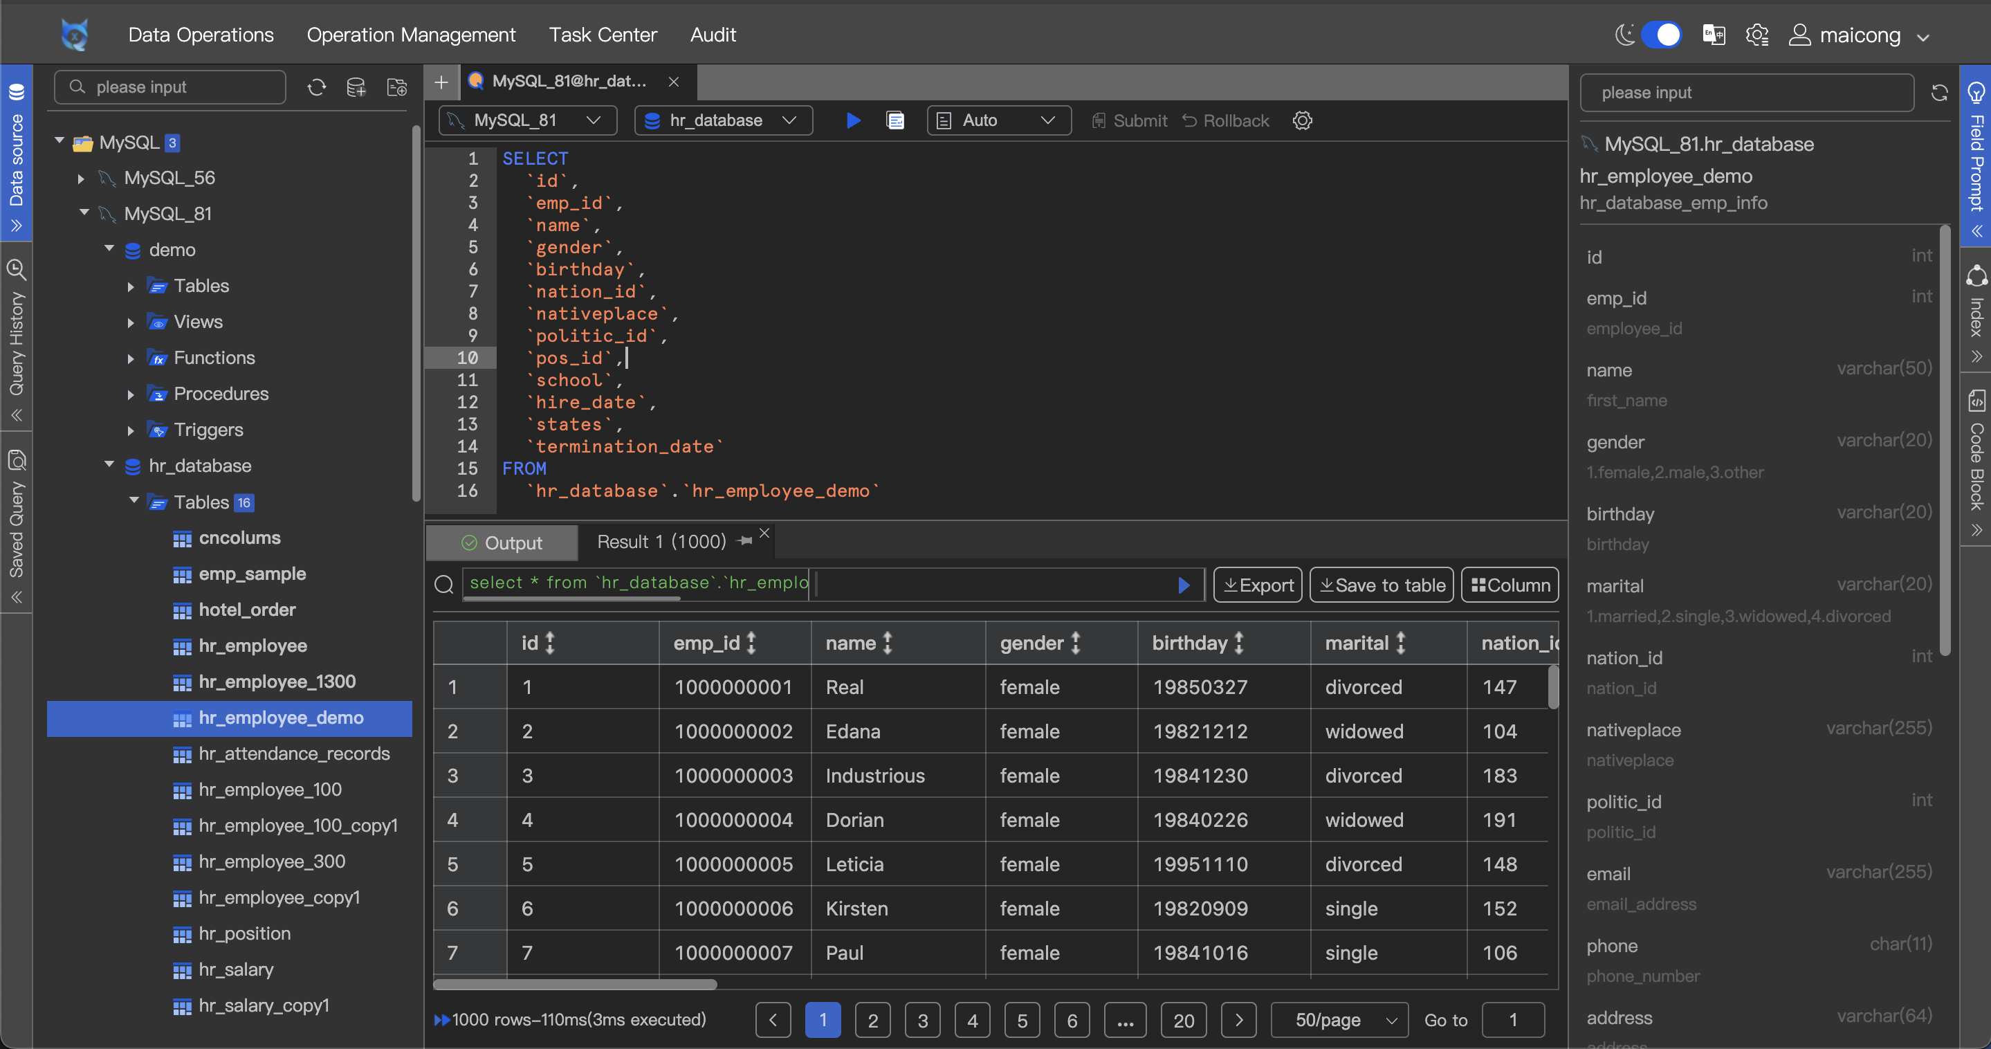
Task: Add a new query tab
Action: [x=441, y=82]
